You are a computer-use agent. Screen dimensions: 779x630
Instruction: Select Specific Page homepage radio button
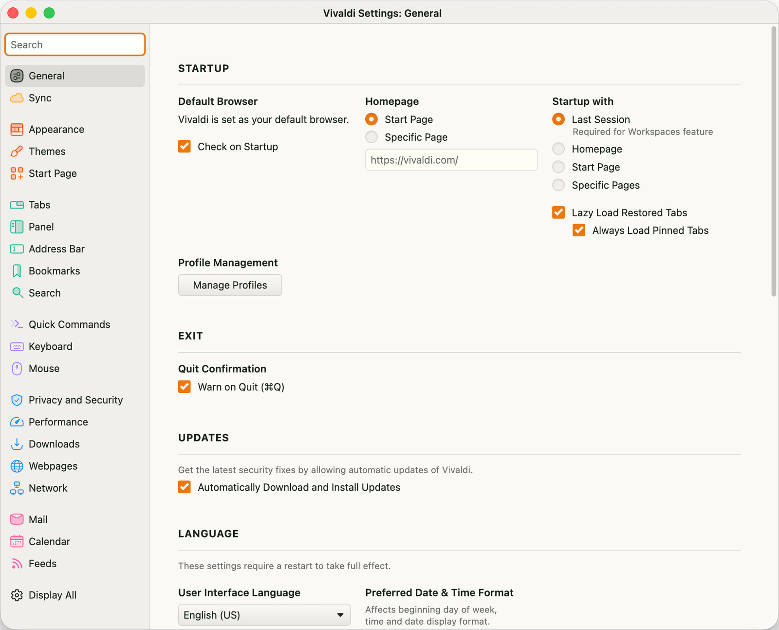coord(371,137)
